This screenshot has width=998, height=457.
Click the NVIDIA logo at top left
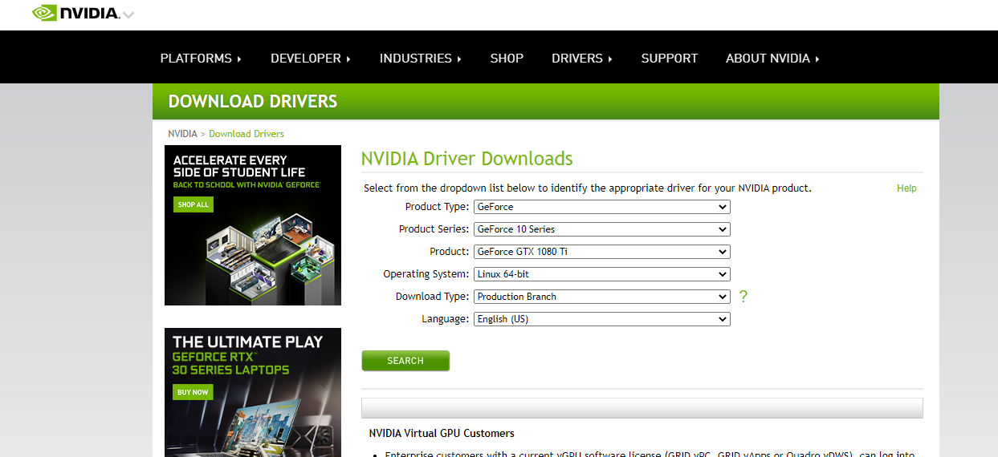pos(75,13)
